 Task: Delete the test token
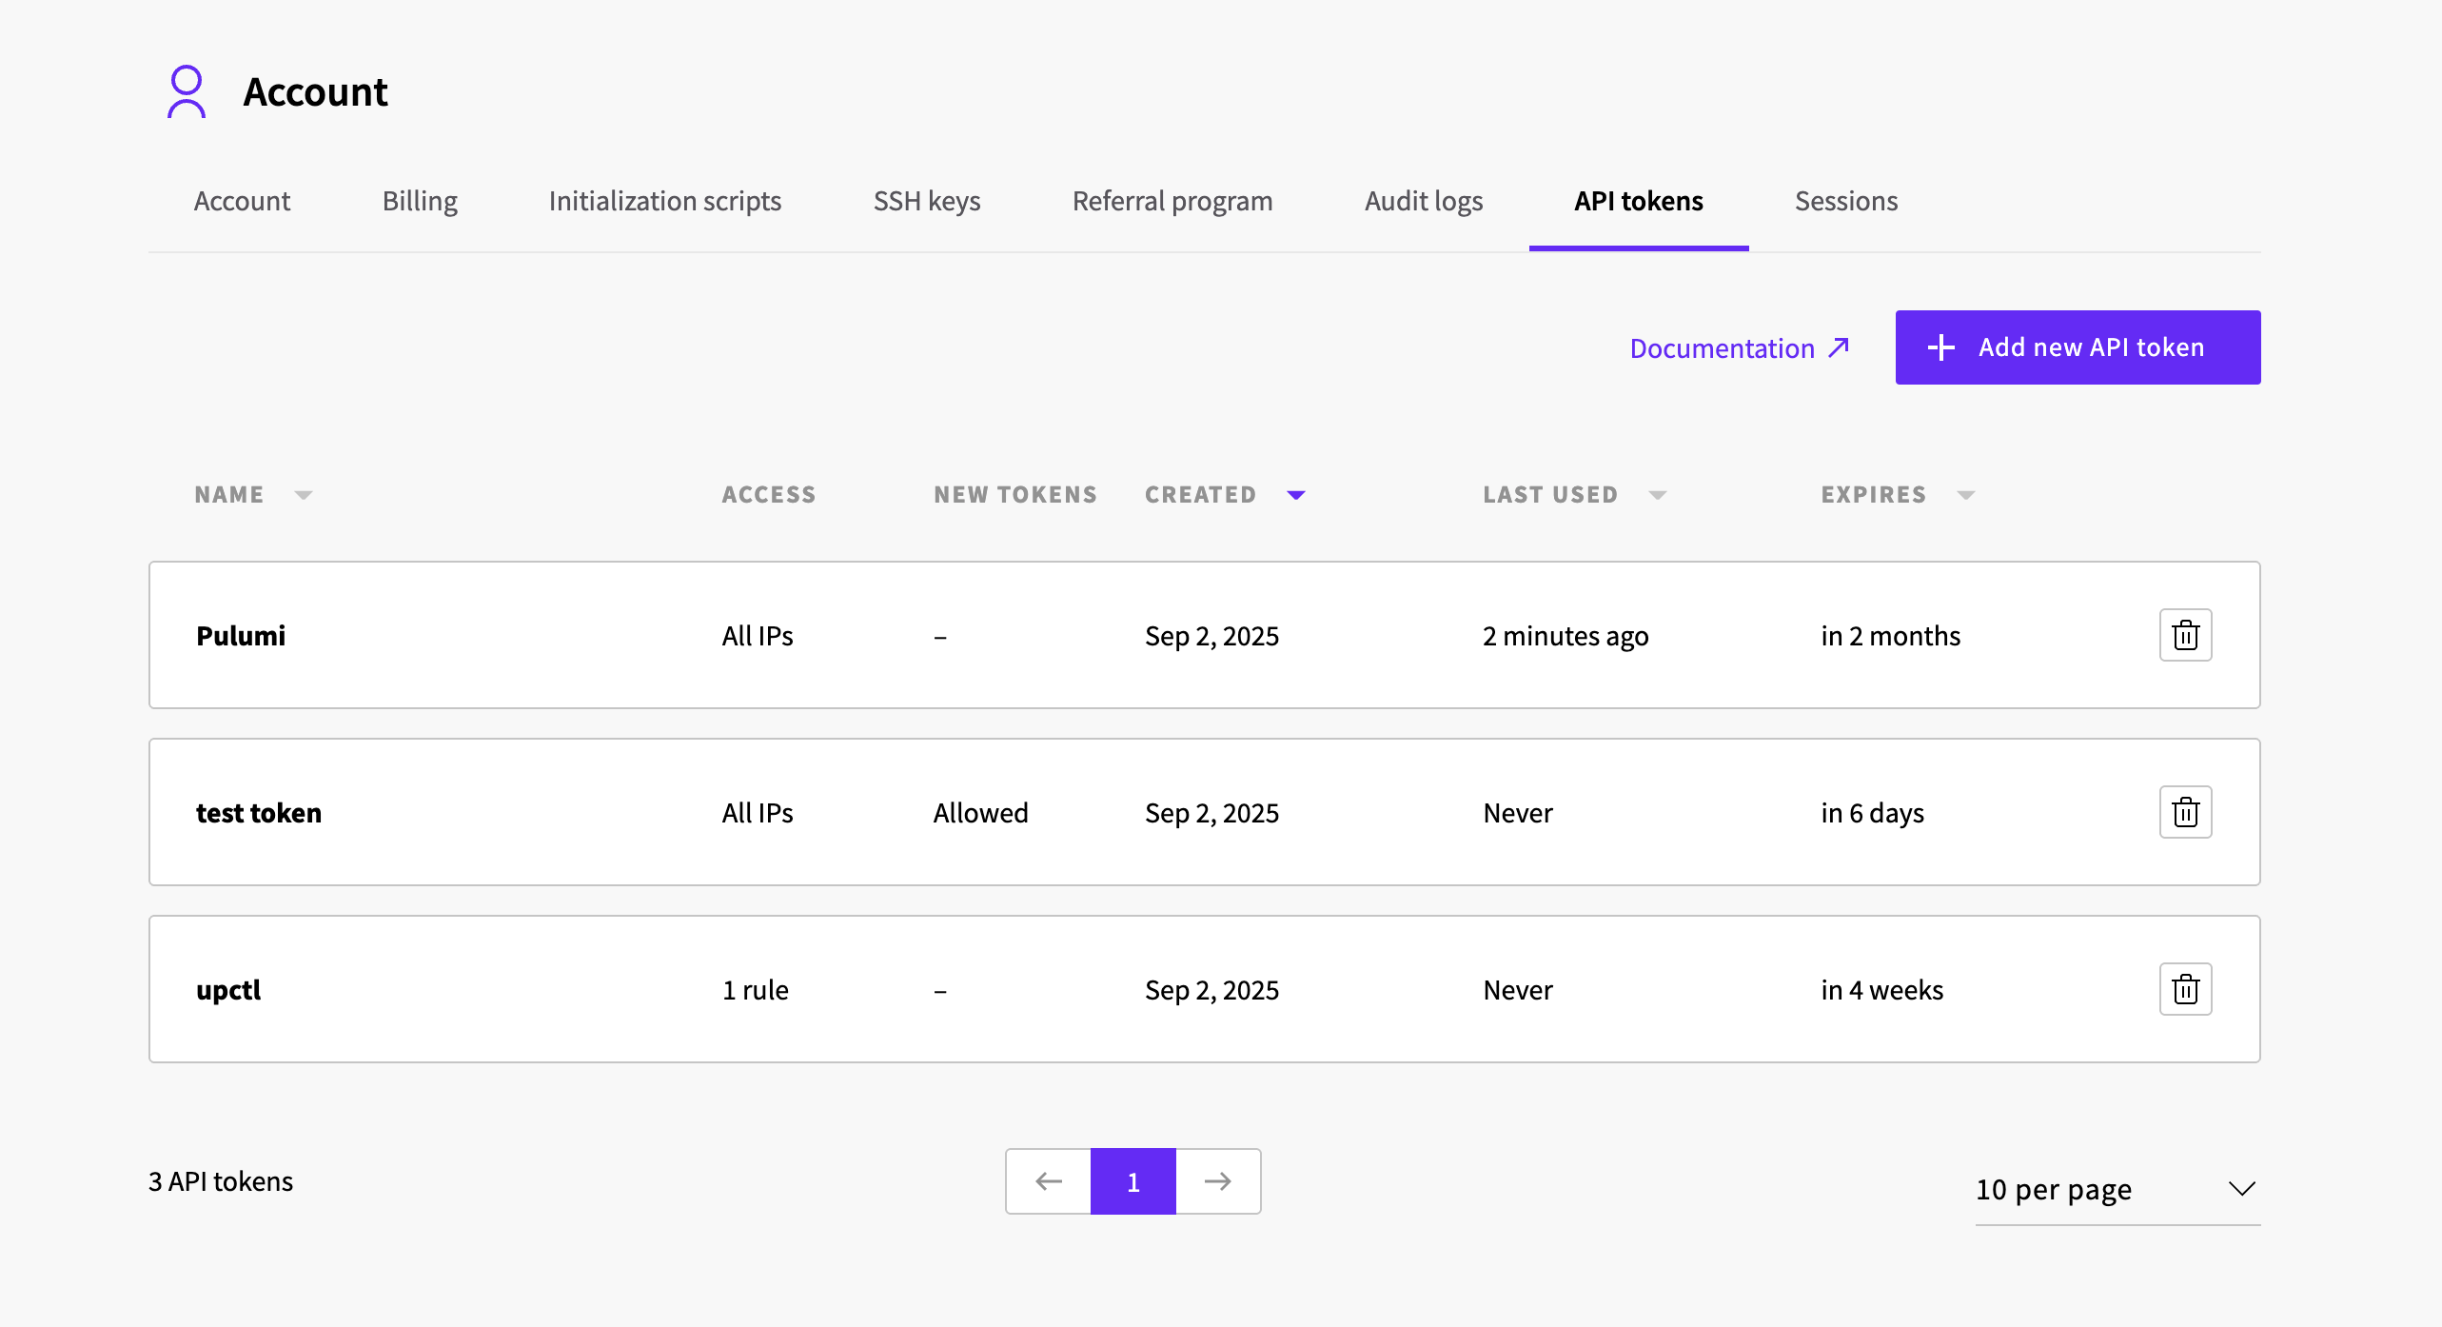[2185, 812]
